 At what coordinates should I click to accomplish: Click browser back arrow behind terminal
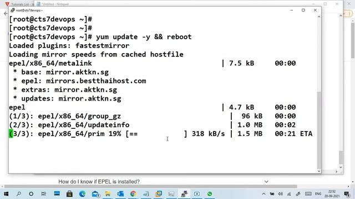(x=6, y=13)
